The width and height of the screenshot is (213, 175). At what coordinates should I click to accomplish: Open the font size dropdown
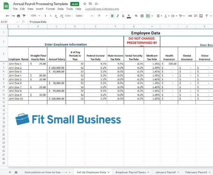coord(102,16)
